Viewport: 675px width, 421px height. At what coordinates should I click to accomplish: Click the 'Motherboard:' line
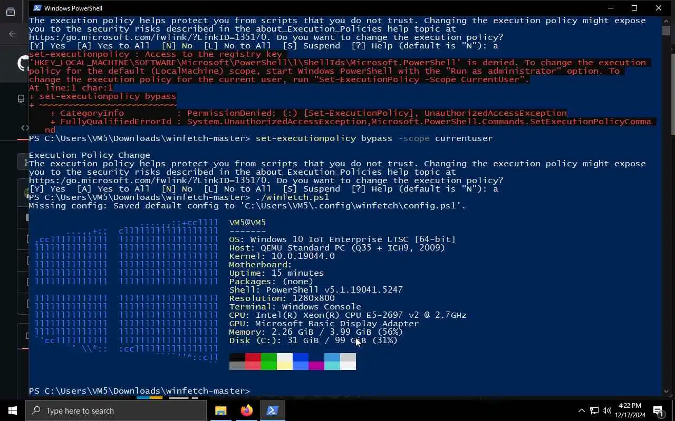(x=261, y=265)
